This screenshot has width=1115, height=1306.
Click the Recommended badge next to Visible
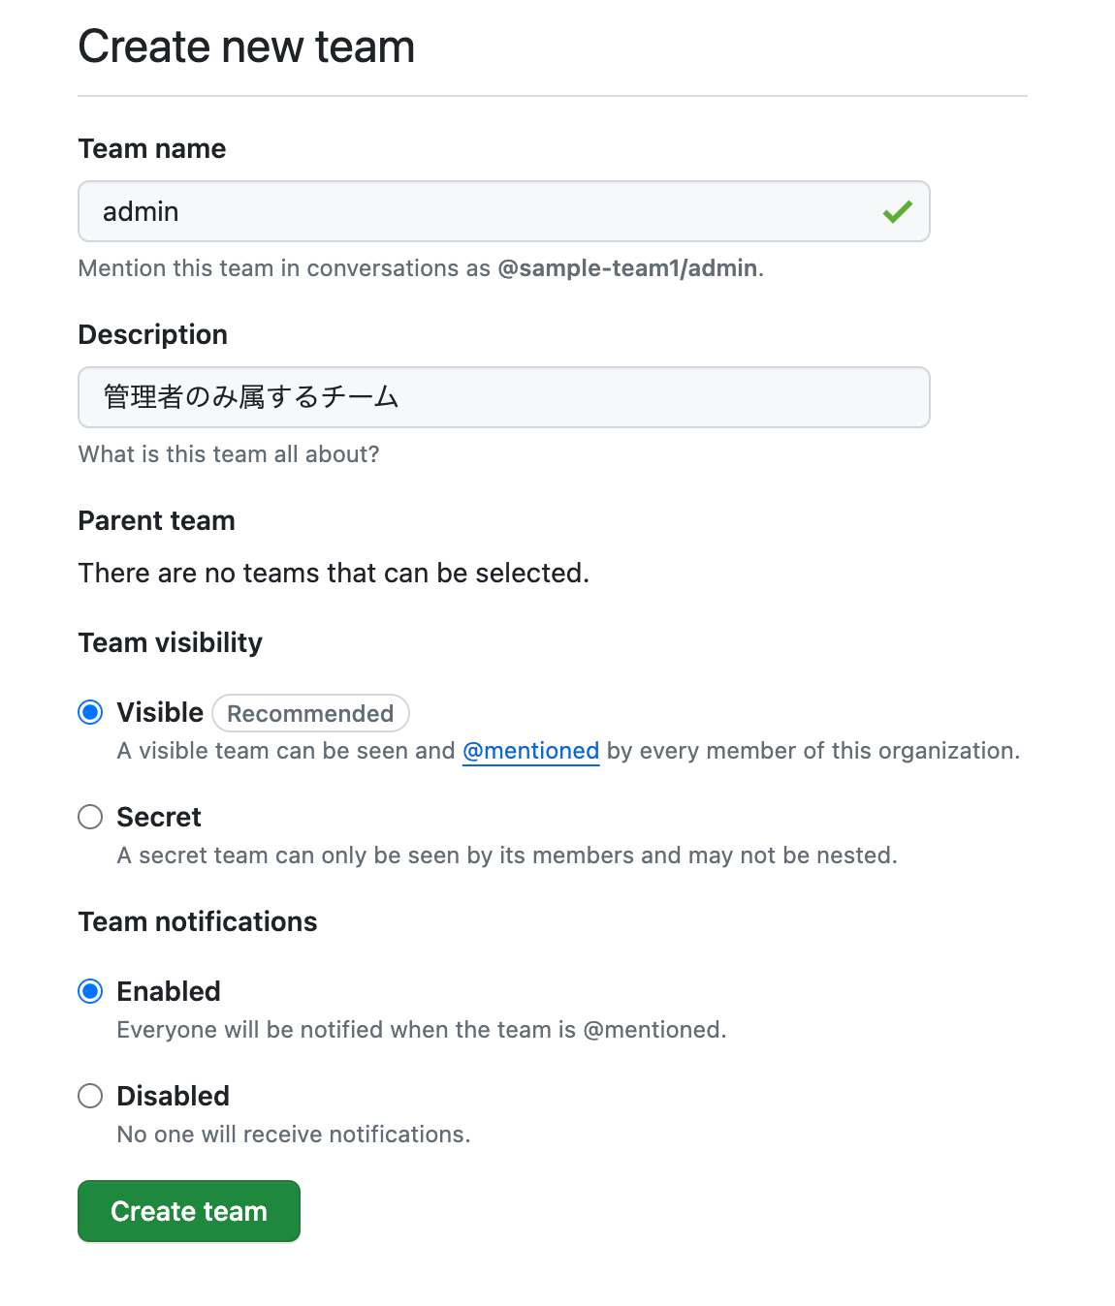310,713
